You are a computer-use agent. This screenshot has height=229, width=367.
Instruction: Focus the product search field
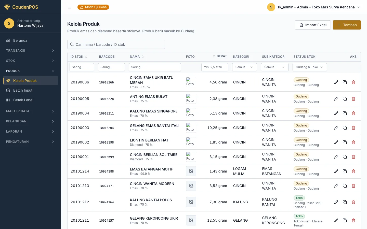(116, 44)
